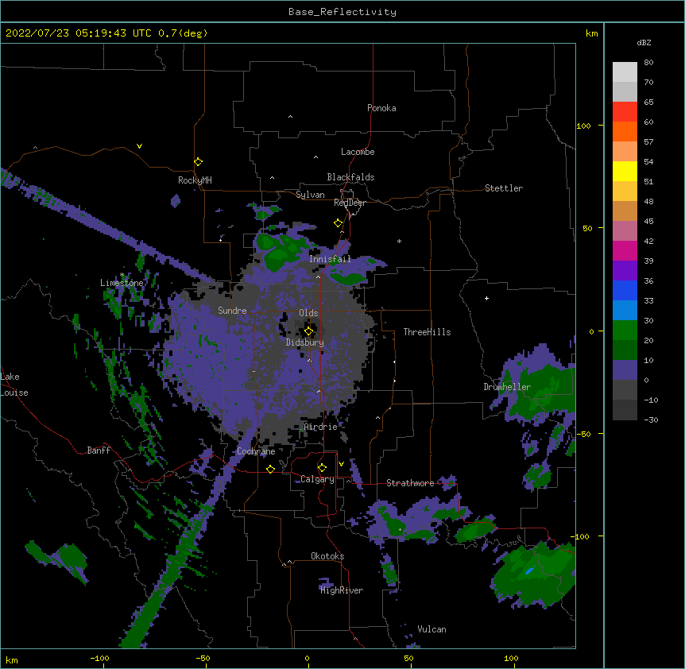Image resolution: width=685 pixels, height=669 pixels.
Task: Click the -50 km tick on right axis
Action: (583, 434)
